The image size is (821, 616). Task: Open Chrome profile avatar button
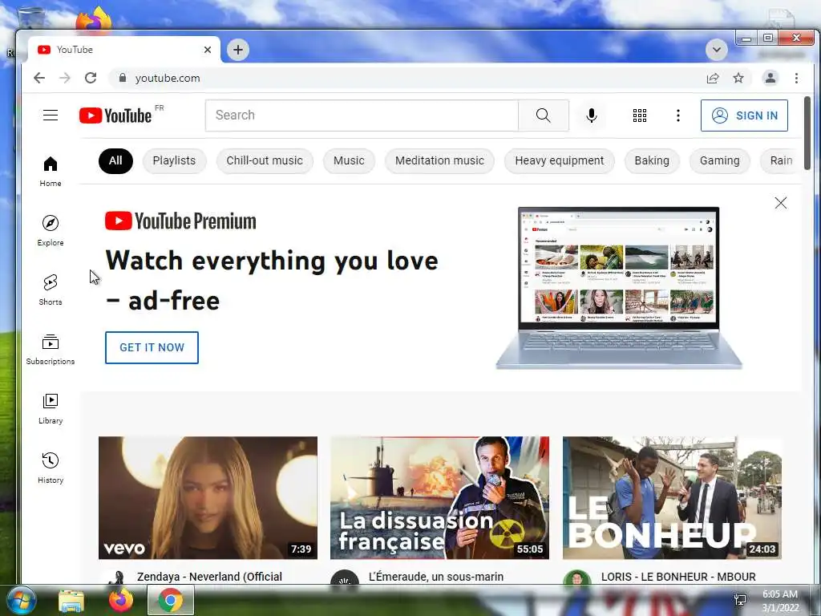(x=770, y=78)
